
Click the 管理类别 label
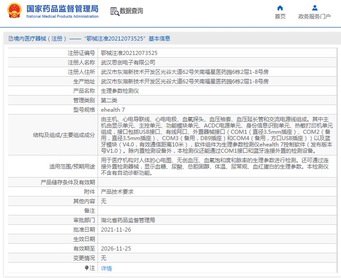84,100
